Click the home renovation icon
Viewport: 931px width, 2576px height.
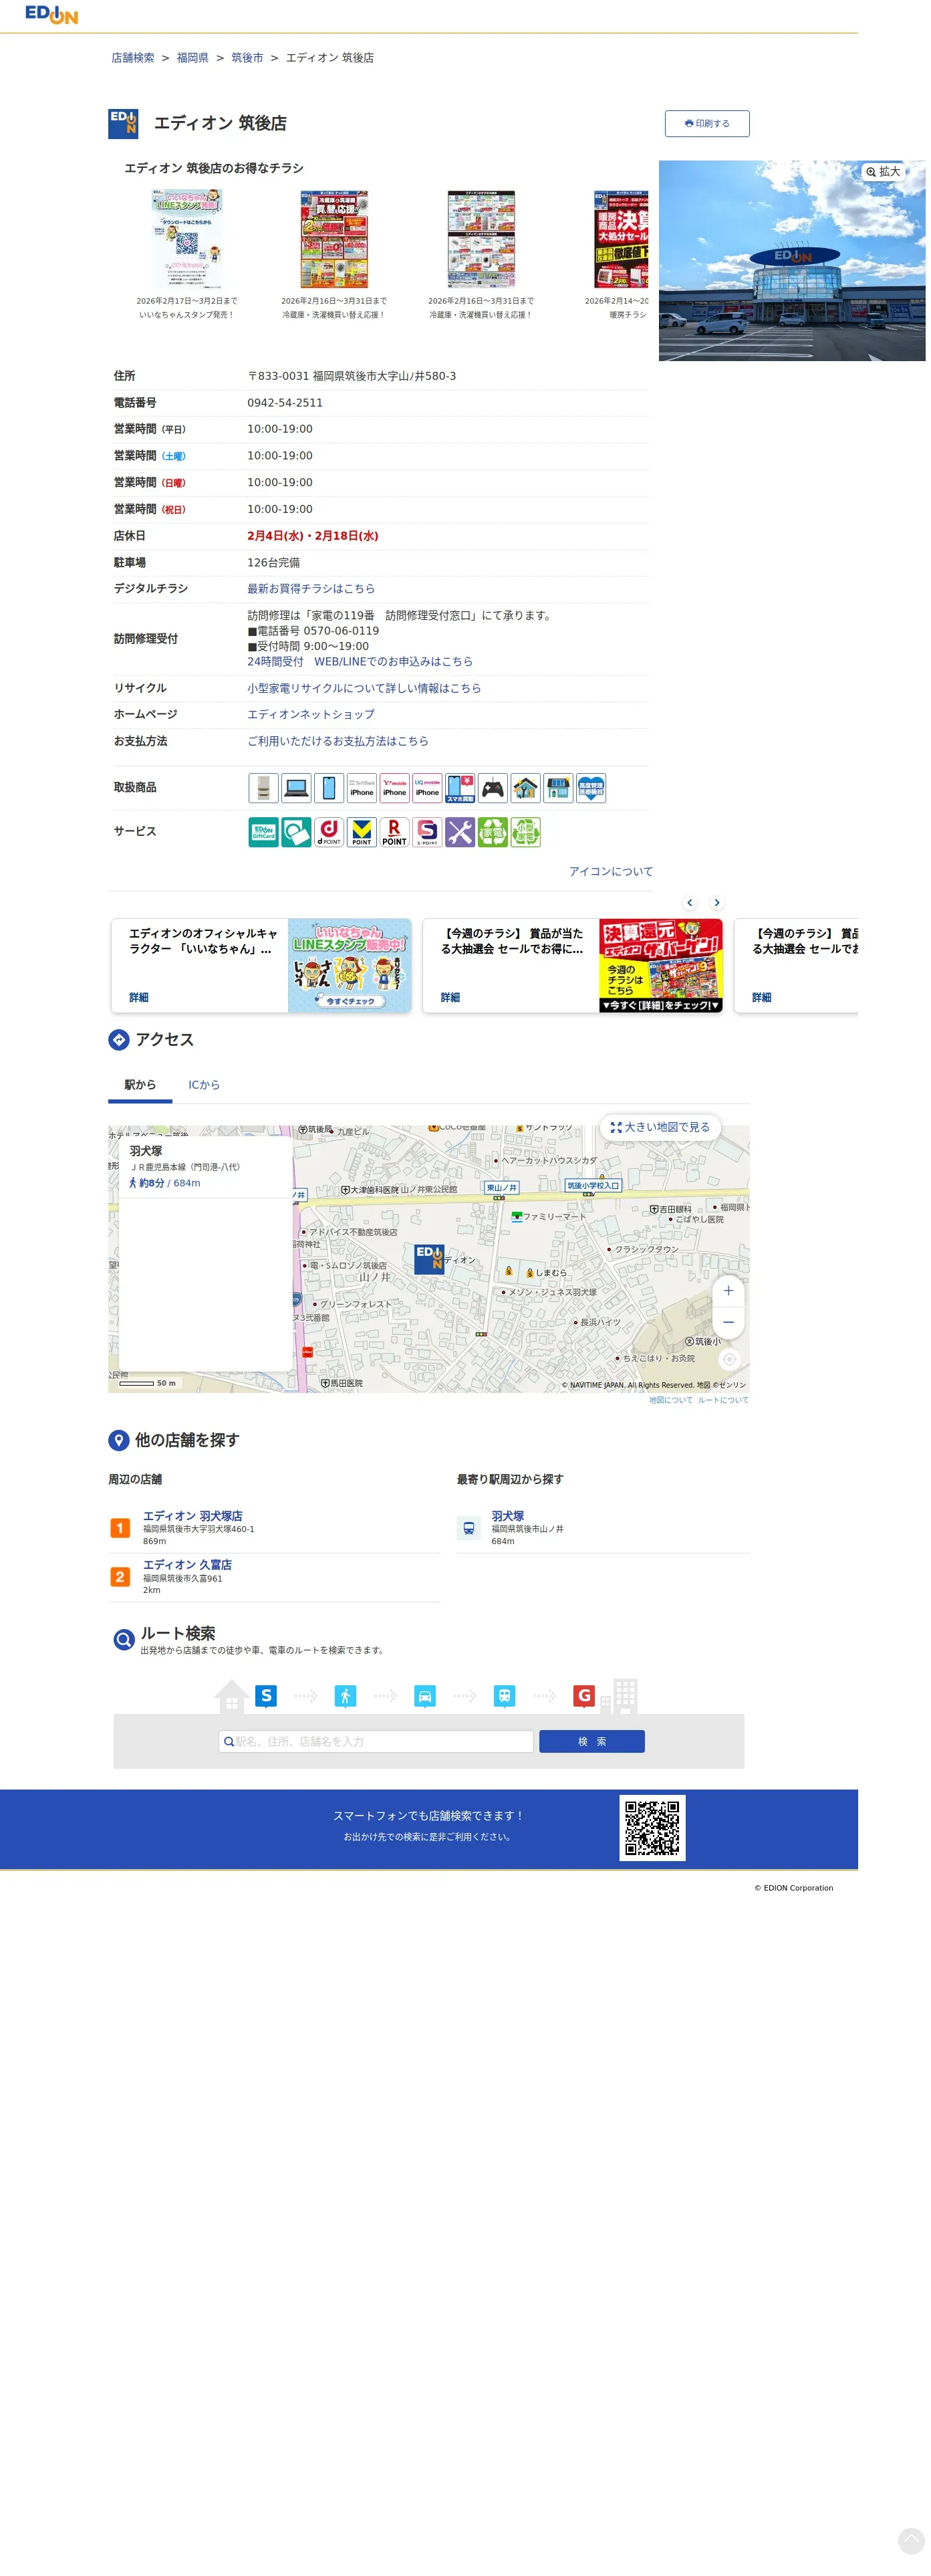pyautogui.click(x=525, y=789)
